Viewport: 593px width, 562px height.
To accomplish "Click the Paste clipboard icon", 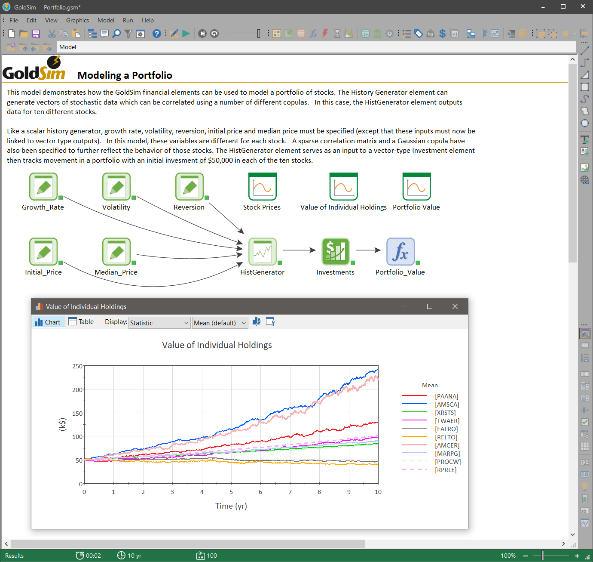I will (76, 34).
